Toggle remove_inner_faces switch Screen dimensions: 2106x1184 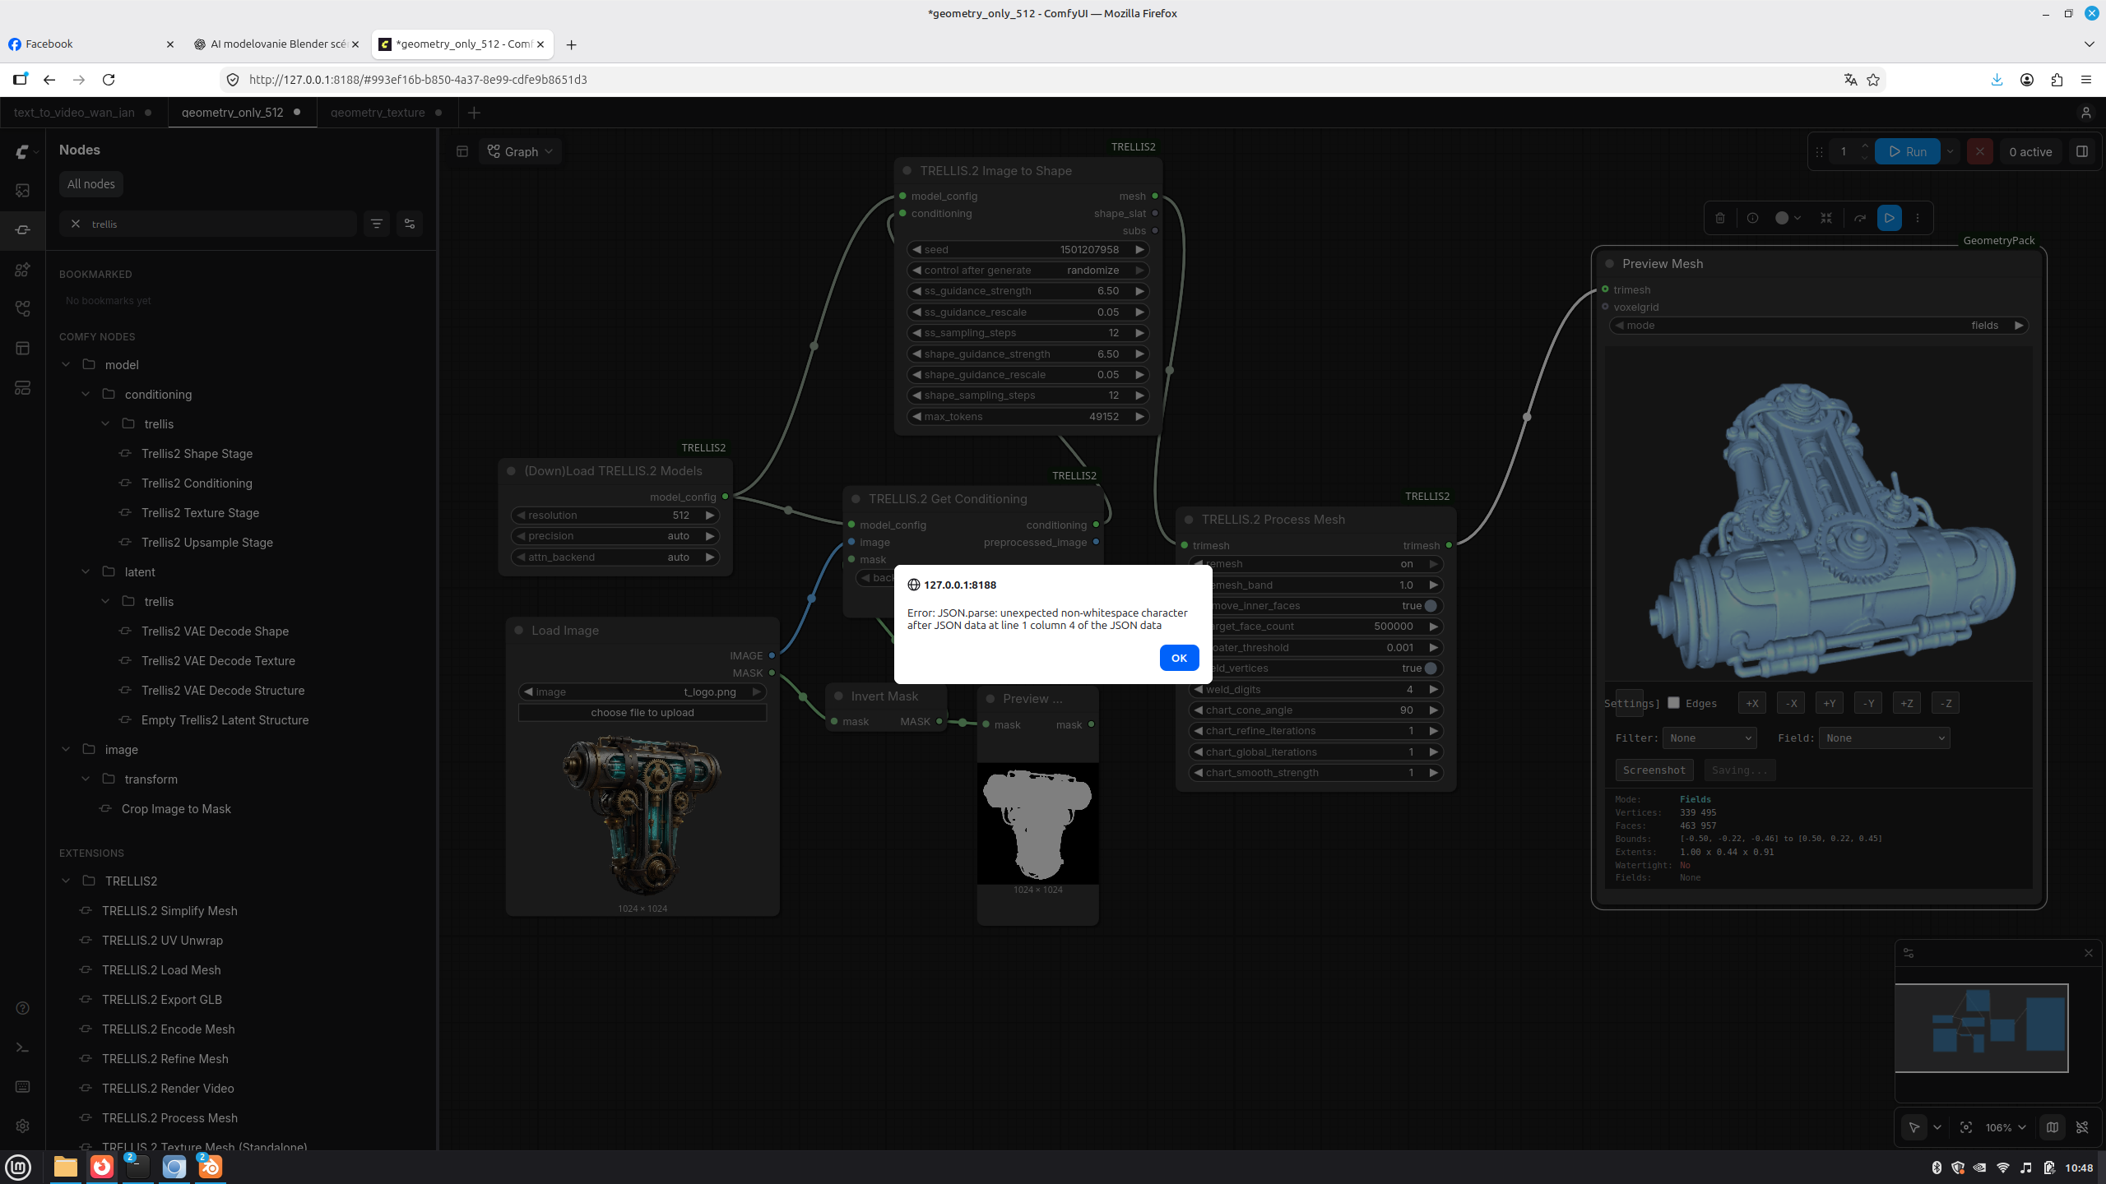pos(1431,606)
